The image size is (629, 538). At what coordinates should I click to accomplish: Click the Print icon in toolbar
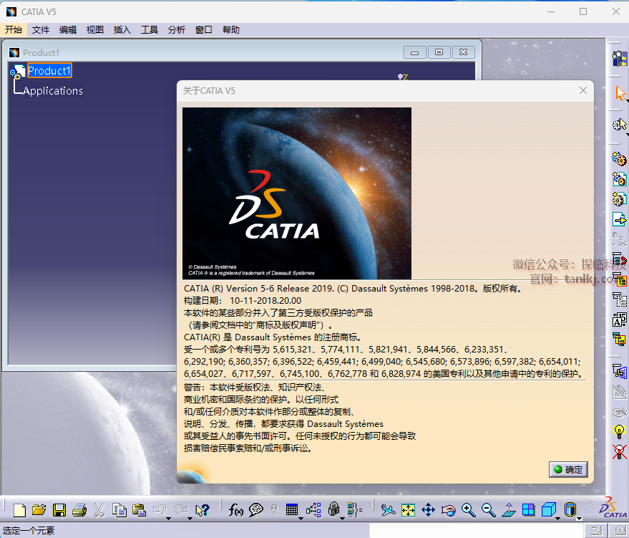point(79,510)
